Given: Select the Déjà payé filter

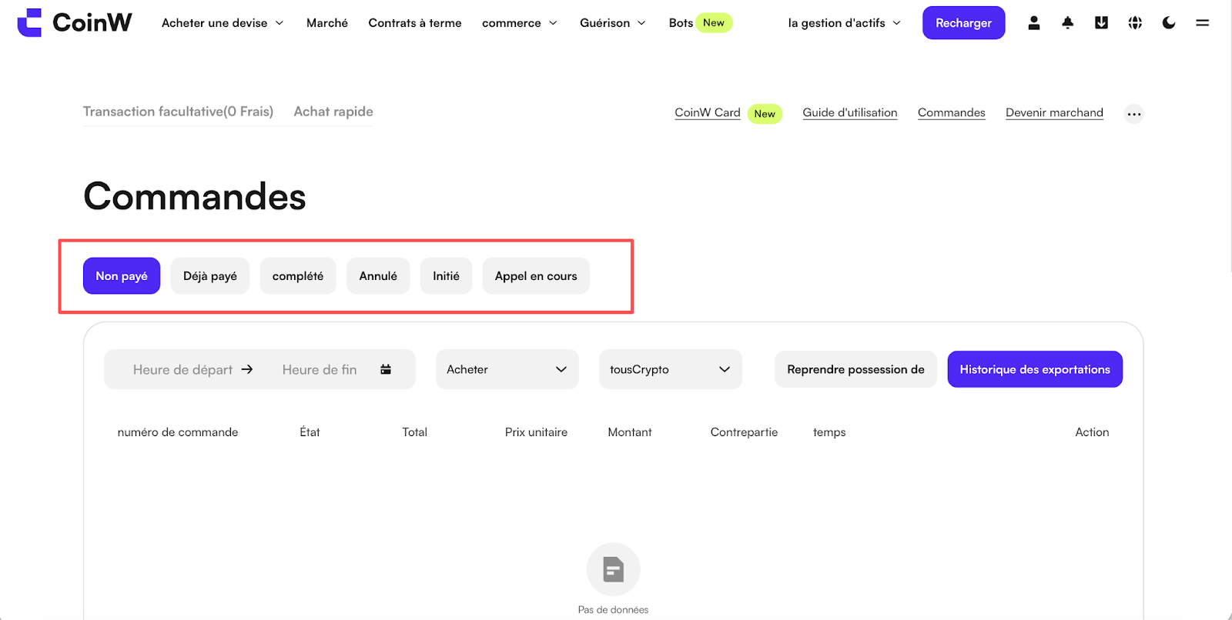Looking at the screenshot, I should pyautogui.click(x=210, y=275).
